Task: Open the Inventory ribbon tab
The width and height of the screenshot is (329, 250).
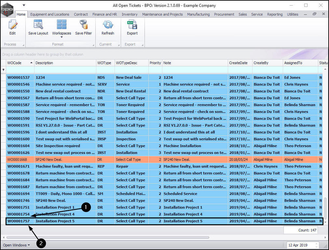Action: (130, 14)
